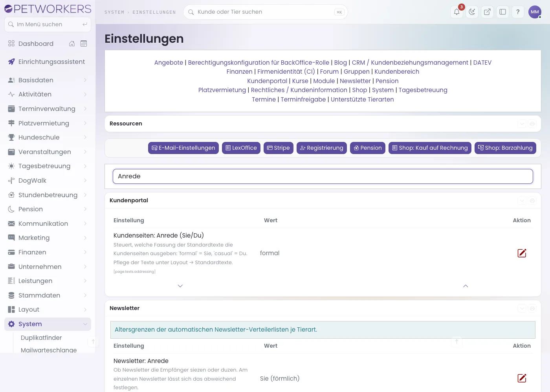
Task: Click the home icon beside Dashboard
Action: tap(72, 44)
